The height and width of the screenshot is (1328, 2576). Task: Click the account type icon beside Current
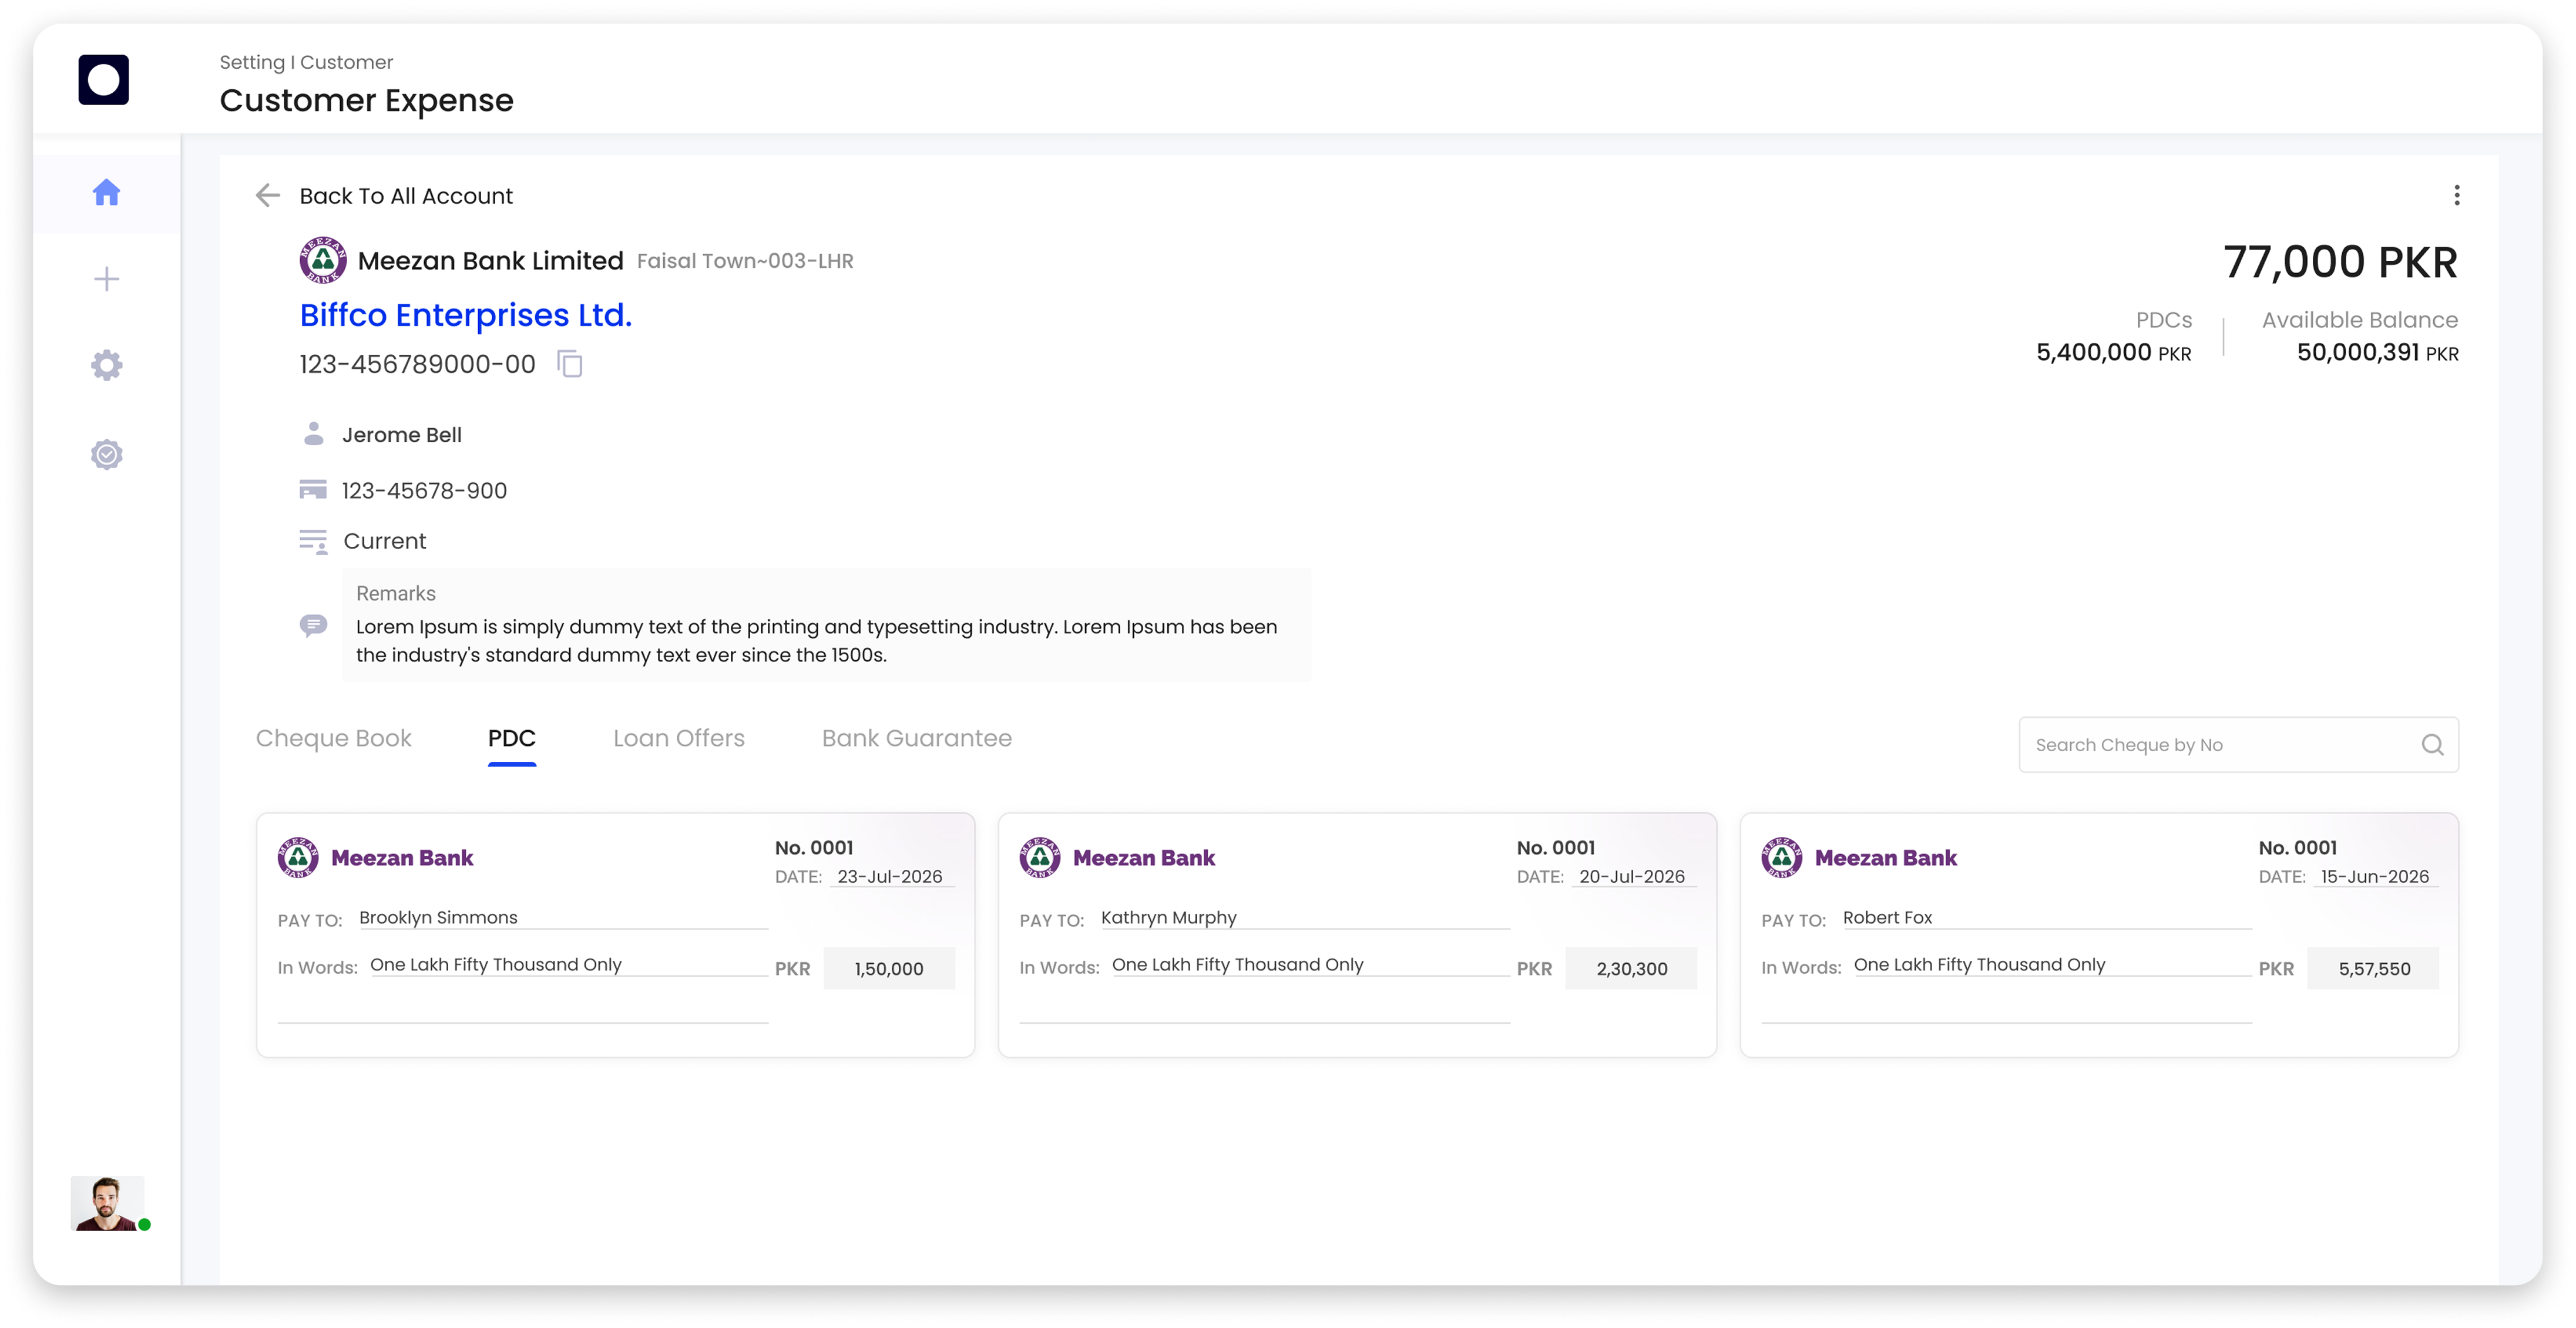pyautogui.click(x=313, y=541)
